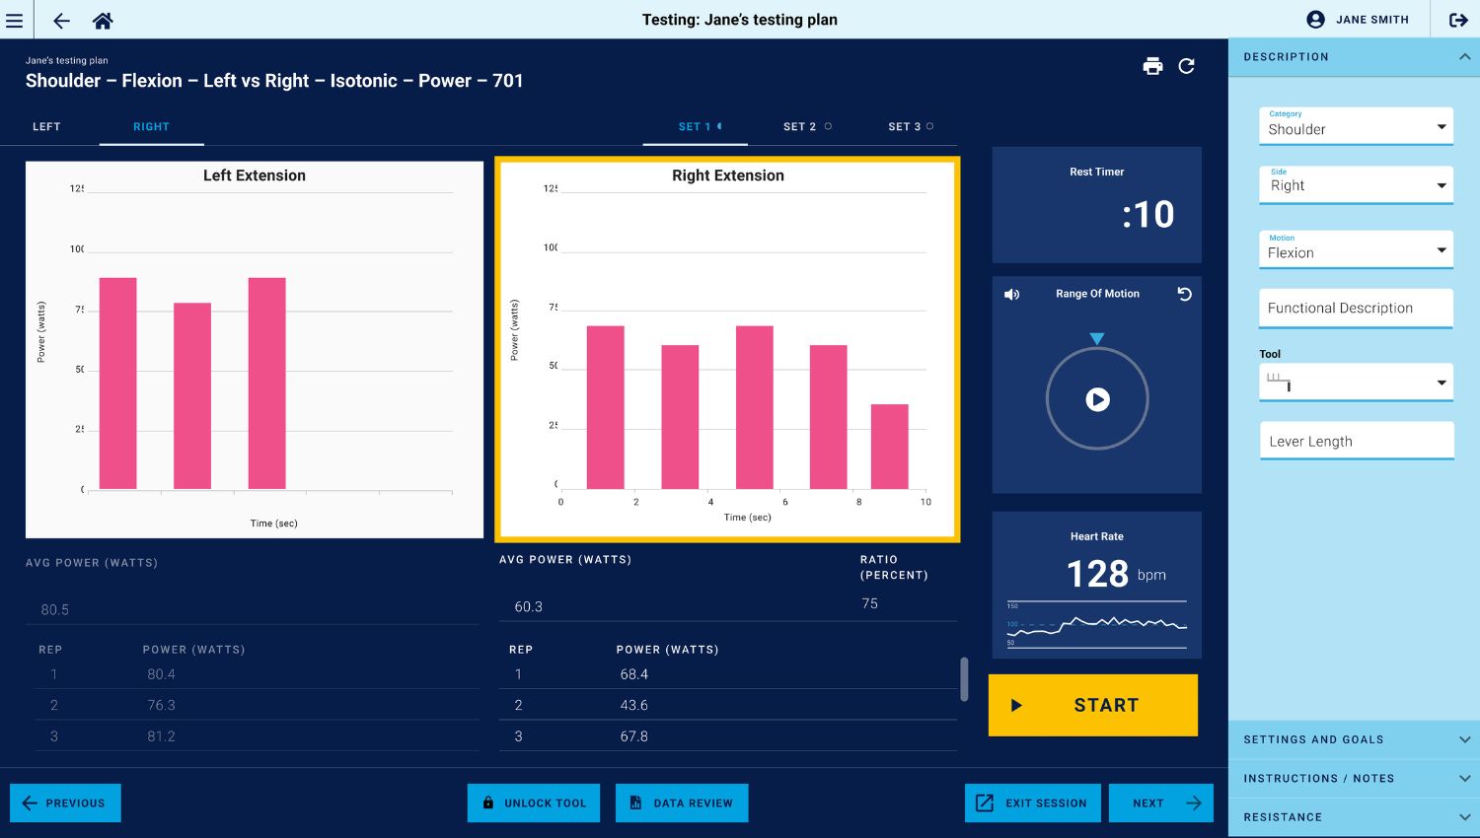This screenshot has height=838, width=1480.
Task: Open the Side dropdown
Action: pyautogui.click(x=1356, y=184)
